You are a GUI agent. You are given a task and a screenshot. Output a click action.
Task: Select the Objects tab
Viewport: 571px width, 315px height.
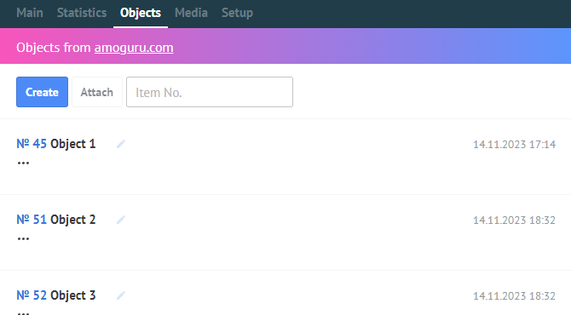[x=141, y=13]
